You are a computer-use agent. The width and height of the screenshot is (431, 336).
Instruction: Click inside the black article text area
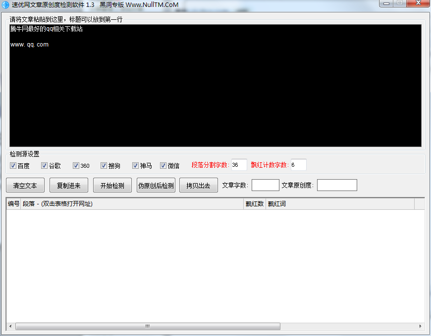(x=215, y=86)
